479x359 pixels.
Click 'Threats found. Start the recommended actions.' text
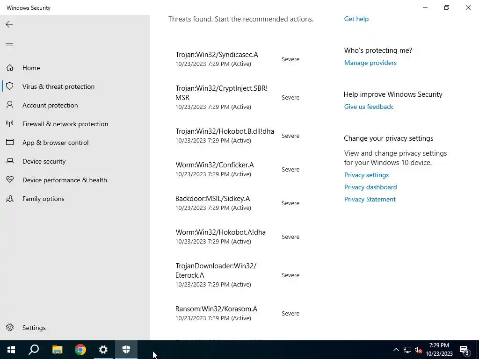(241, 19)
